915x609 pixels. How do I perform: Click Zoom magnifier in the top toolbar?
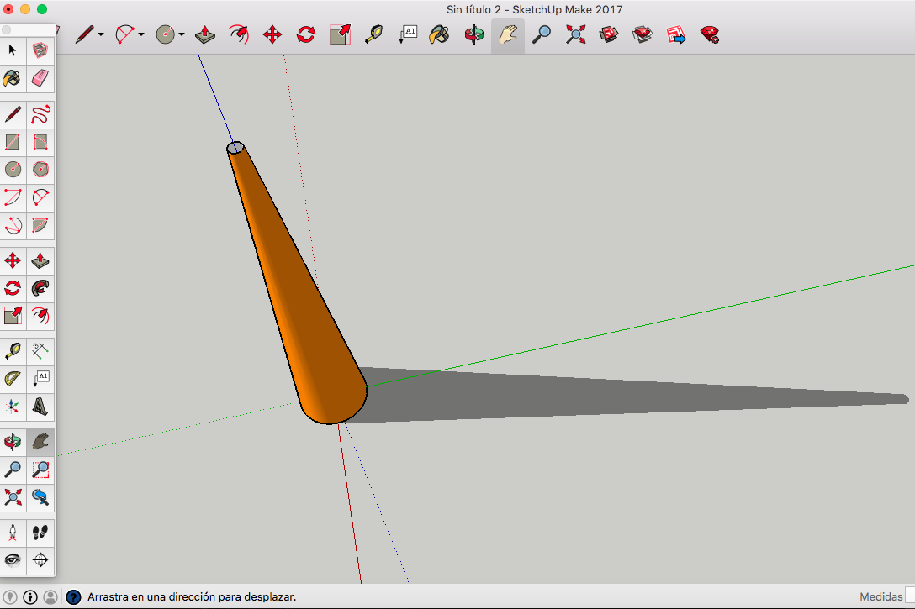[542, 34]
